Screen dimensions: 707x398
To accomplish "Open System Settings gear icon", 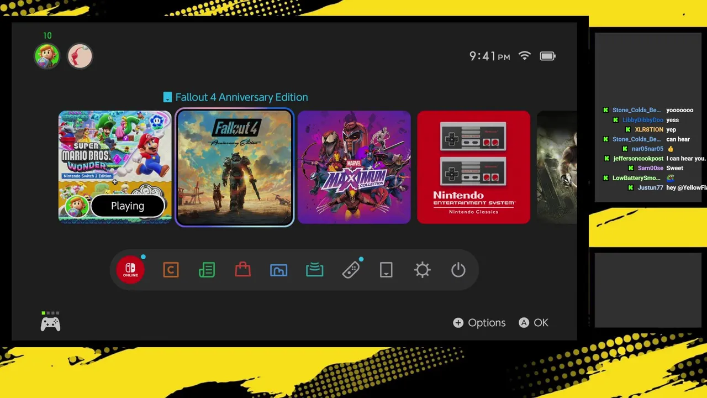I will [x=423, y=270].
